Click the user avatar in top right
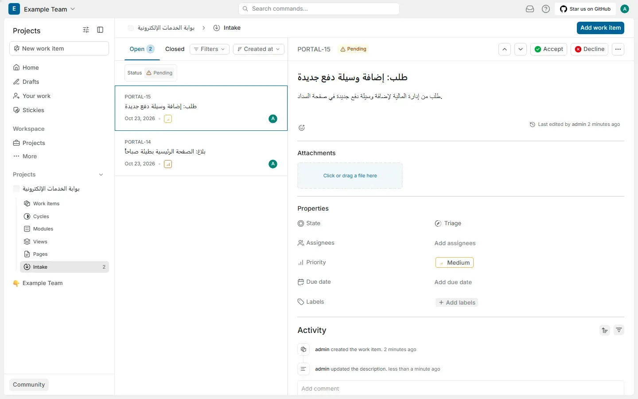Image resolution: width=638 pixels, height=399 pixels. pyautogui.click(x=625, y=9)
